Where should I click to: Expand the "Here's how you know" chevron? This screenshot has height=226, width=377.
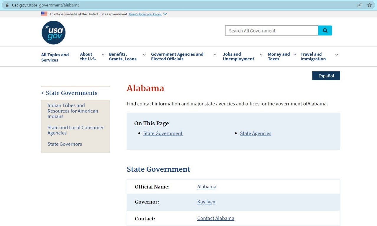pyautogui.click(x=165, y=14)
